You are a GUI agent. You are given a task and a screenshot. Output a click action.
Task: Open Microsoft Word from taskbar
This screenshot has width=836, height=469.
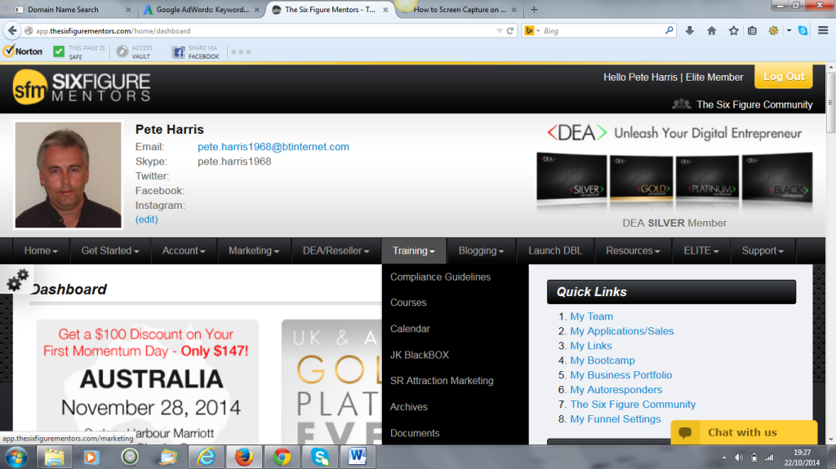pyautogui.click(x=358, y=458)
